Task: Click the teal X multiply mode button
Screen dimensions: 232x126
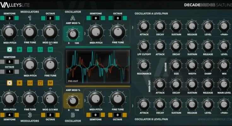Action: [x=9, y=49]
